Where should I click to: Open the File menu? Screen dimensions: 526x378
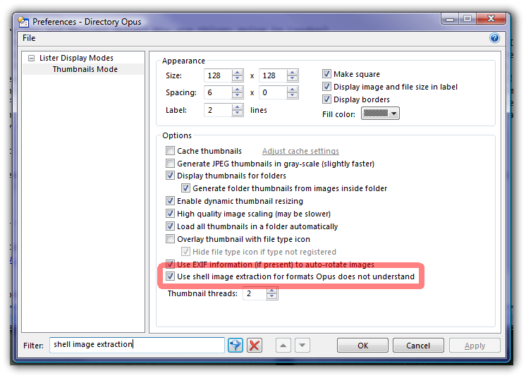29,38
